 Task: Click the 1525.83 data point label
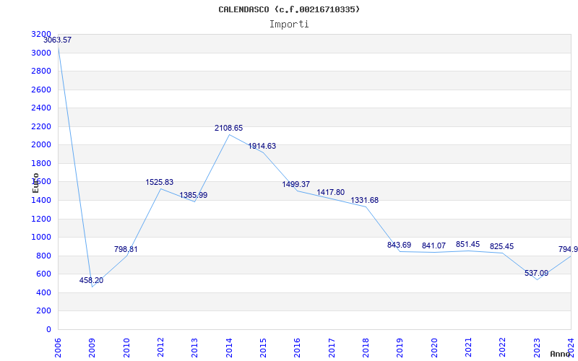(159, 183)
